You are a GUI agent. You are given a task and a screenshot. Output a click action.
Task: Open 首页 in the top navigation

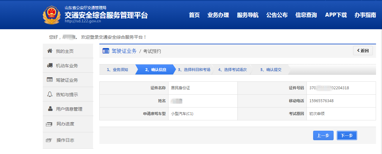click(x=194, y=15)
